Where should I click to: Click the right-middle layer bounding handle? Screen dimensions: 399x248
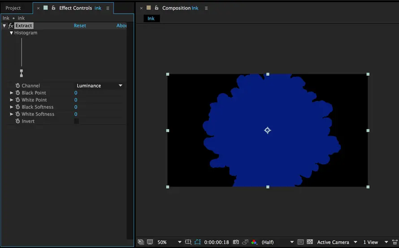pyautogui.click(x=368, y=131)
